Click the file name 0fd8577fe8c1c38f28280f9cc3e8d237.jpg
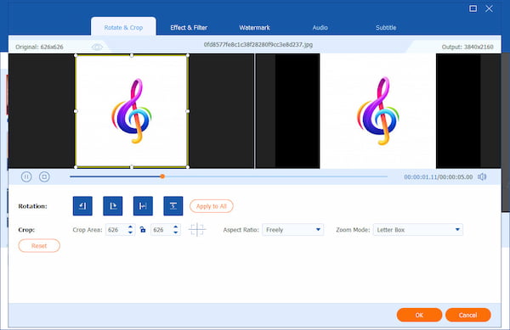Viewport: 510px width, 330px height. [x=258, y=44]
